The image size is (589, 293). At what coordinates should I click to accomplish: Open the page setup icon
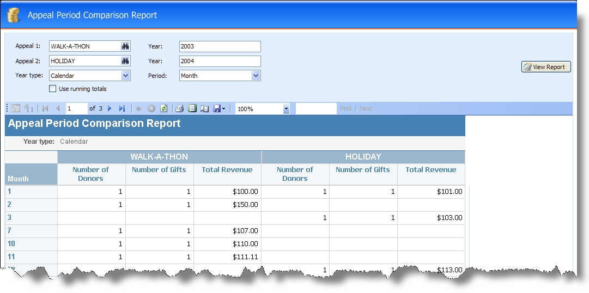point(204,108)
